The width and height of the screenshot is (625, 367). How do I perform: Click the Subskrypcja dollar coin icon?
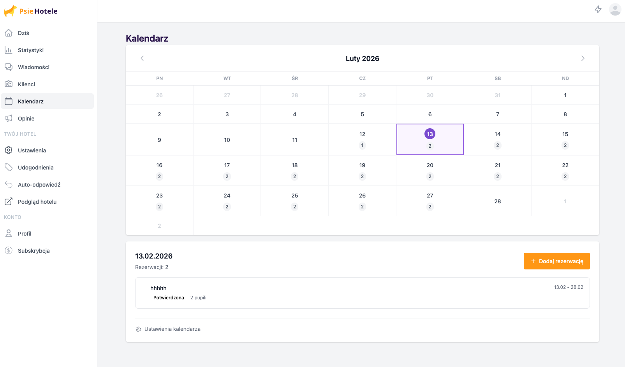9,251
